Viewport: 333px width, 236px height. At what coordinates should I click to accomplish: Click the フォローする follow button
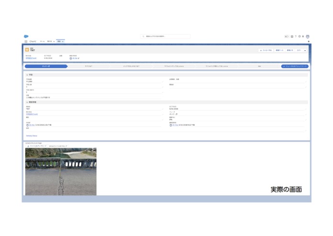pos(266,50)
